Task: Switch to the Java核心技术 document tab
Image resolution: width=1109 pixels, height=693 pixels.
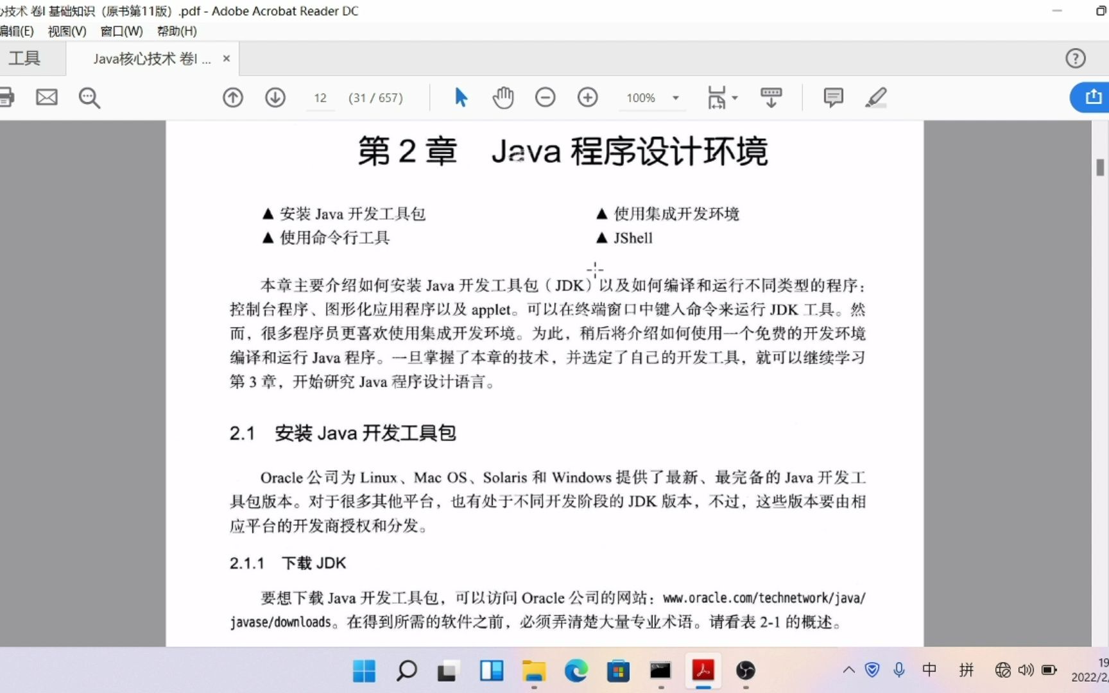Action: pyautogui.click(x=152, y=58)
